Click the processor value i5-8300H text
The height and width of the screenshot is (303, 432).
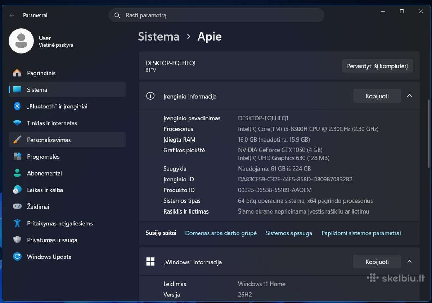click(308, 129)
